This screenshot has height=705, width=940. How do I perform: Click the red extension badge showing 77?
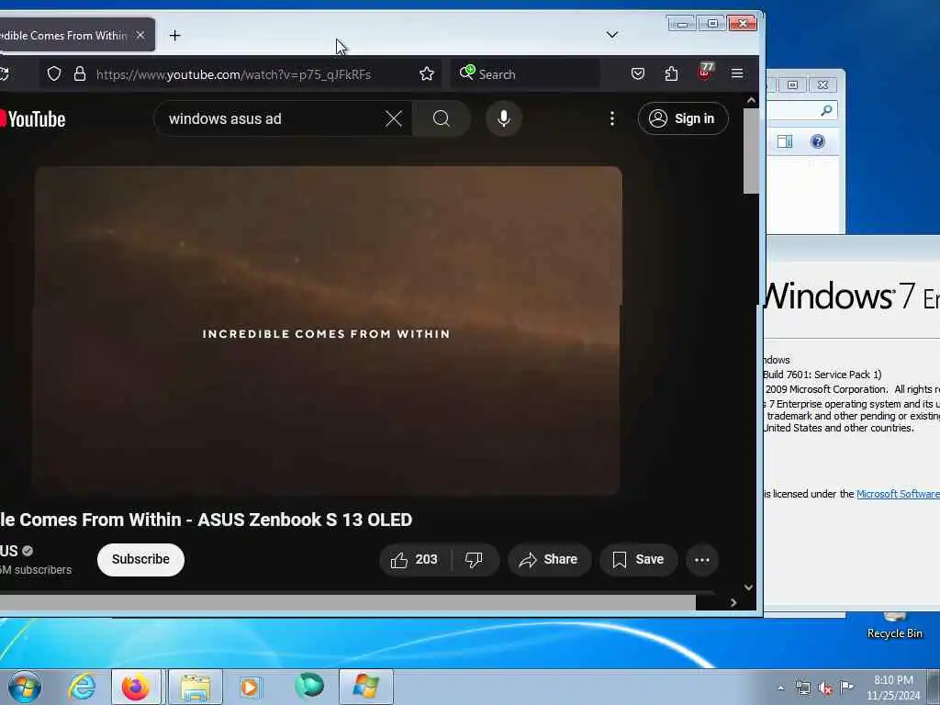point(705,73)
